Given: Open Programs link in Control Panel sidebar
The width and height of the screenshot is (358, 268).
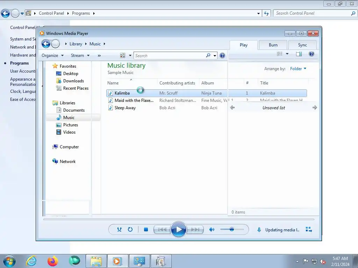Looking at the screenshot, I should pos(20,63).
